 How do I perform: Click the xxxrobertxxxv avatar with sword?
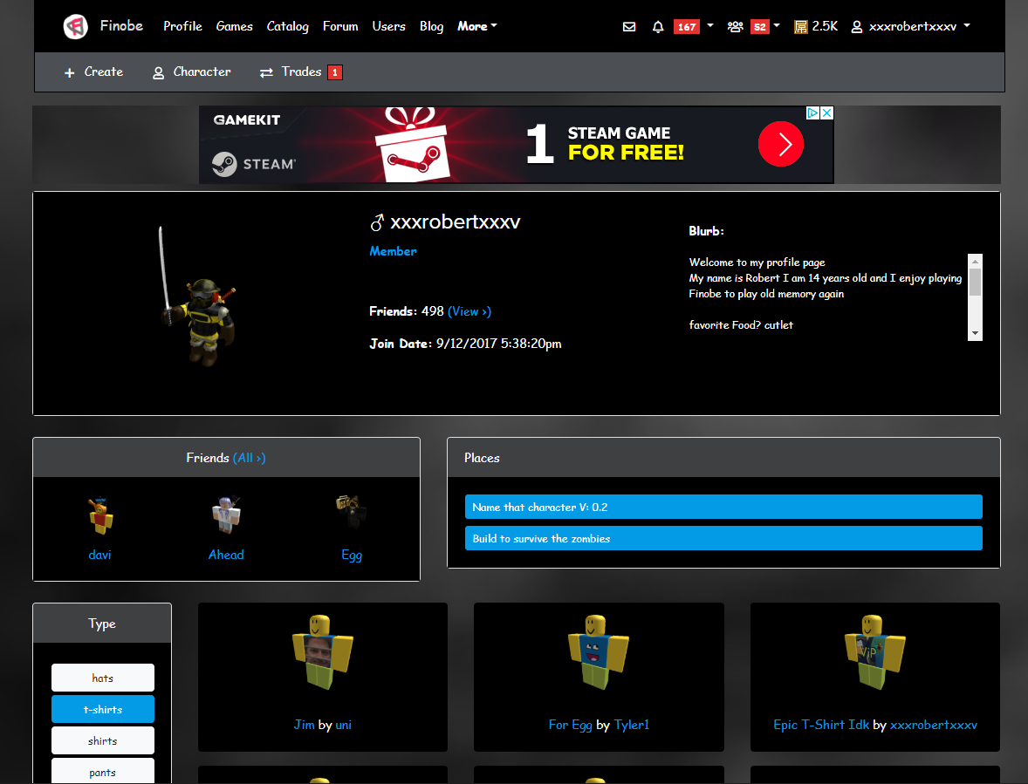point(199,298)
